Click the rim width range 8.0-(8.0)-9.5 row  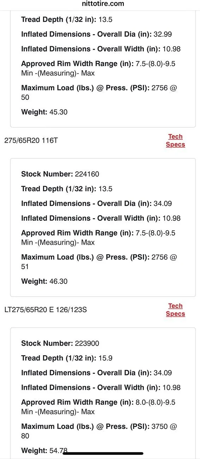pos(98,407)
